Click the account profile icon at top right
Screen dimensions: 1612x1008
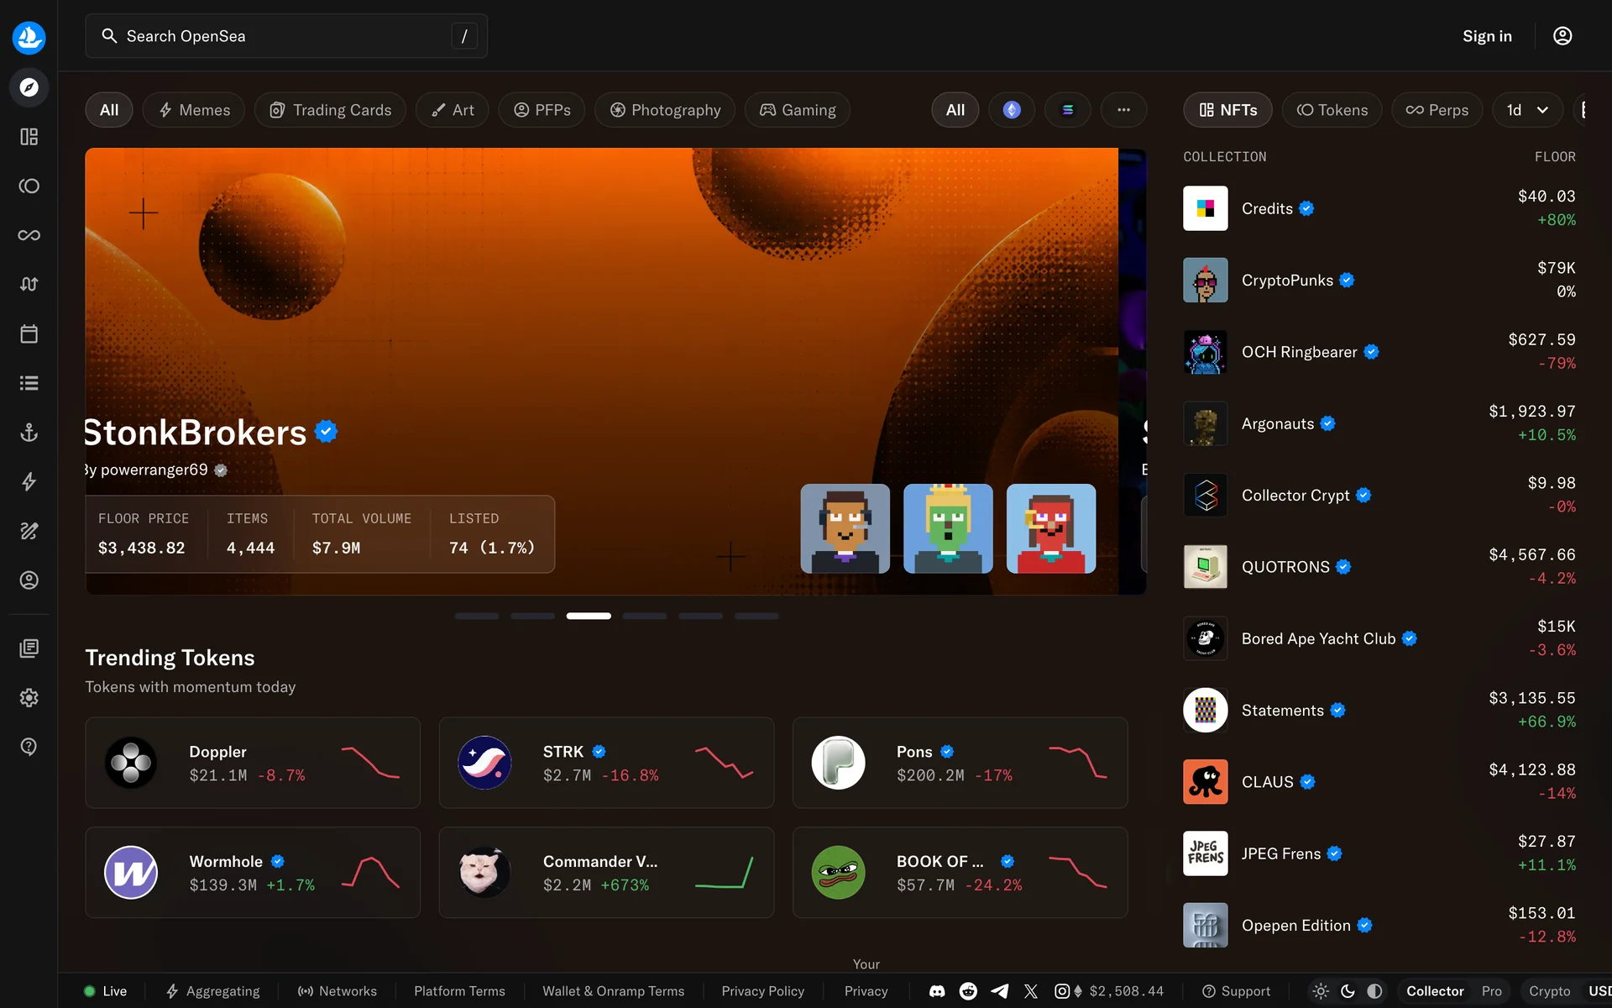tap(1562, 36)
